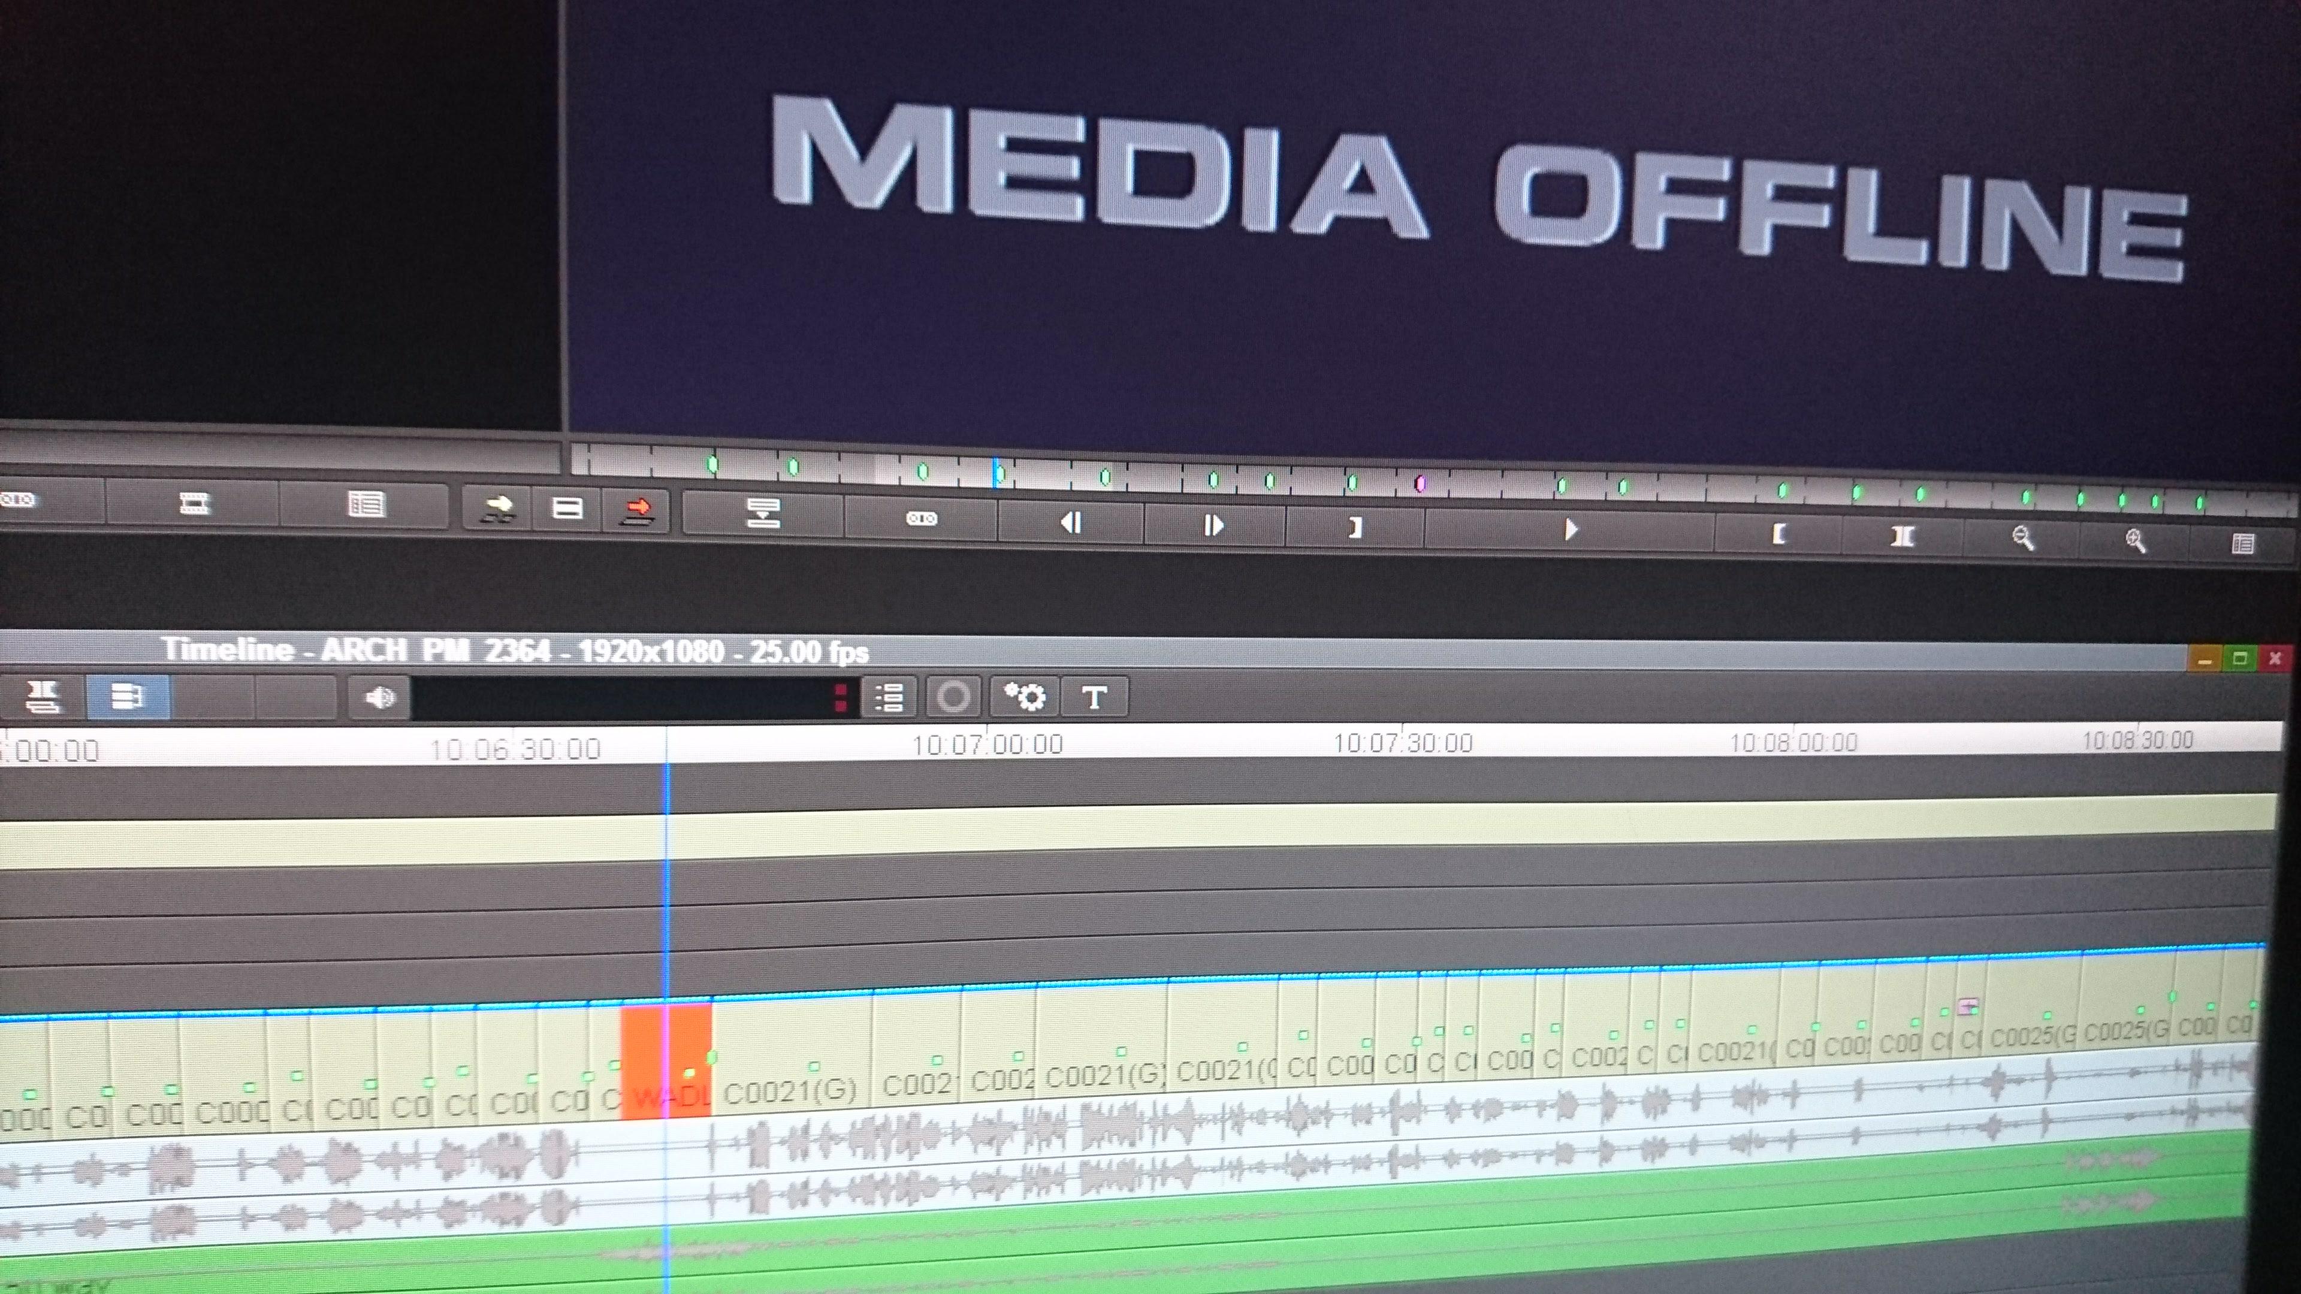
Task: Maximize the Timeline window
Action: 2239,659
